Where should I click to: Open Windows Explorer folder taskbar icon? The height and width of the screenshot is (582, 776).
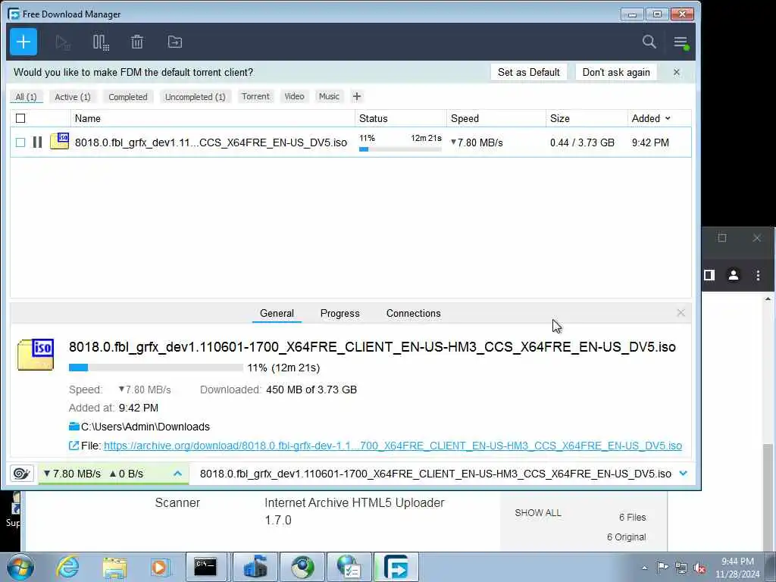(x=115, y=567)
